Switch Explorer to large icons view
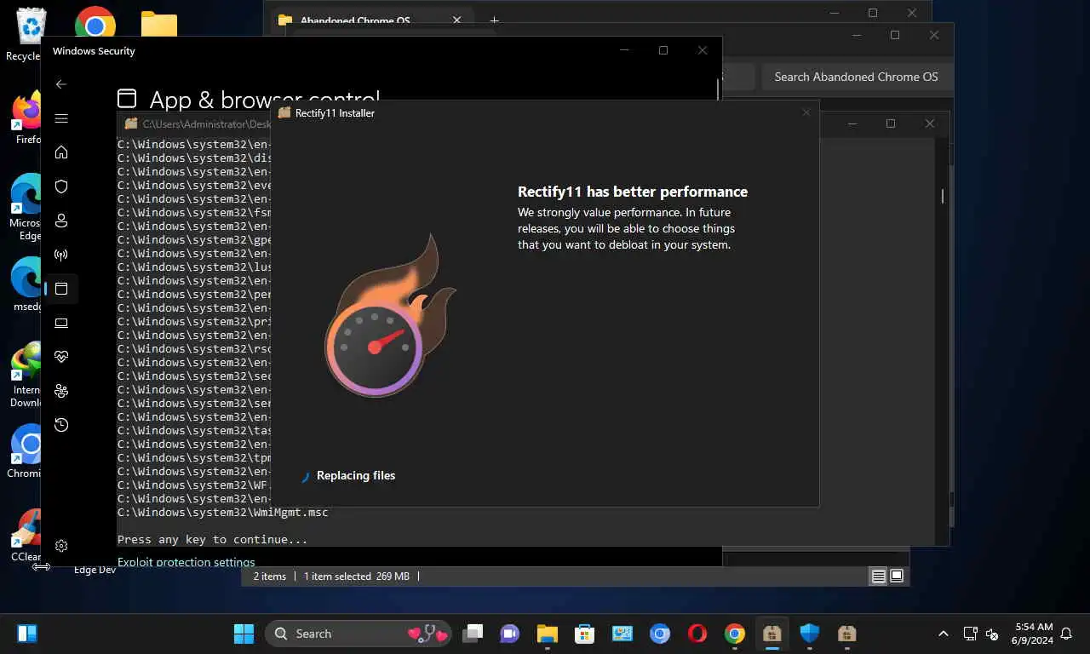 tap(897, 577)
